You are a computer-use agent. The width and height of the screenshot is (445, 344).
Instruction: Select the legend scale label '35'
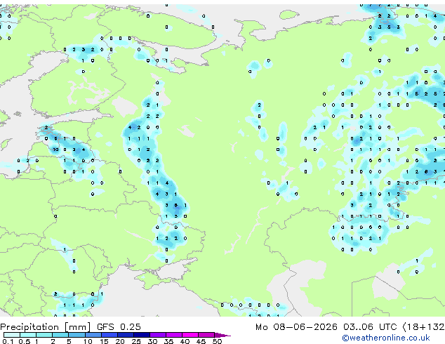point(168,341)
